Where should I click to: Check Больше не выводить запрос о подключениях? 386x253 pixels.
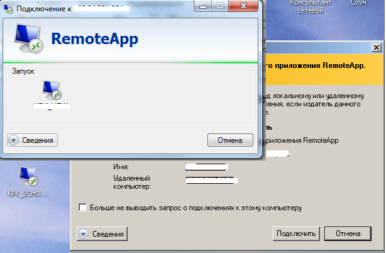82,208
